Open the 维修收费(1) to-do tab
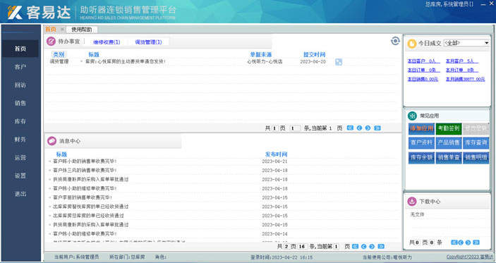This screenshot has height=263, width=496. pos(107,42)
